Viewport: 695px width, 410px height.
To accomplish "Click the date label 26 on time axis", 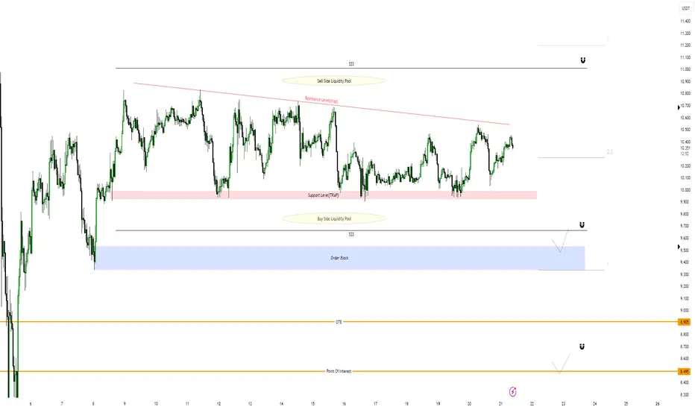I will pyautogui.click(x=657, y=404).
